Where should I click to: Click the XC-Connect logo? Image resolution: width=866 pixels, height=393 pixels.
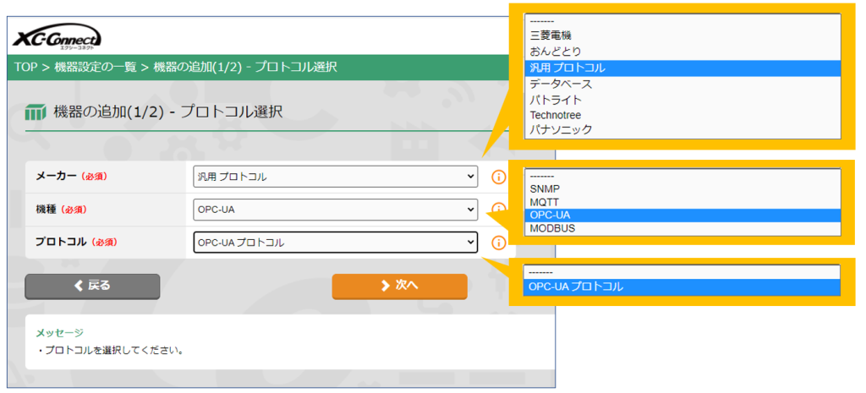tap(58, 37)
